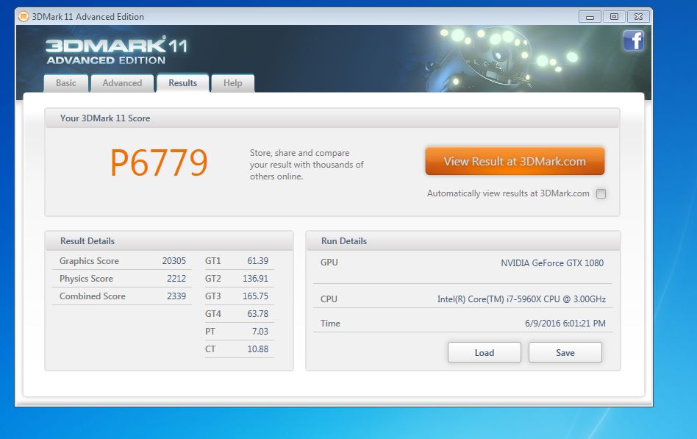Screen dimensions: 697x439
Task: Maximize the 3DMark 11 window
Action: click(x=614, y=17)
